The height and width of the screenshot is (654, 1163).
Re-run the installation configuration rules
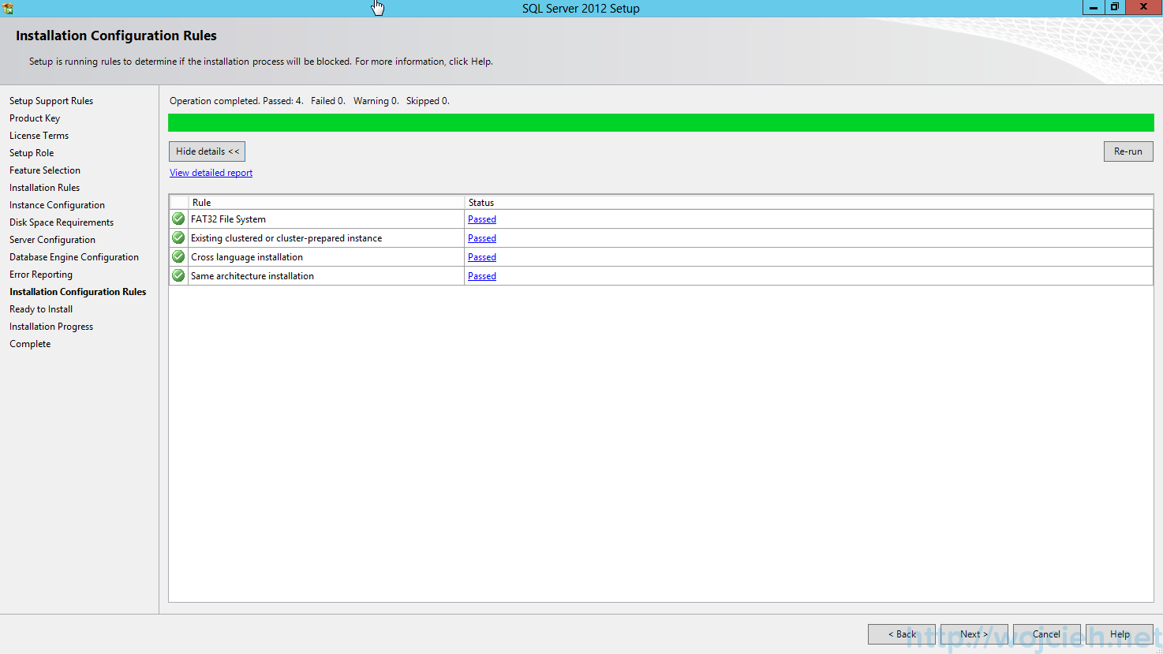point(1128,151)
